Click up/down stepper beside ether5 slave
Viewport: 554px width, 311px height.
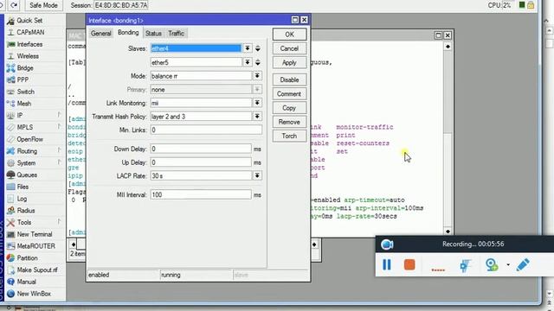pyautogui.click(x=258, y=62)
